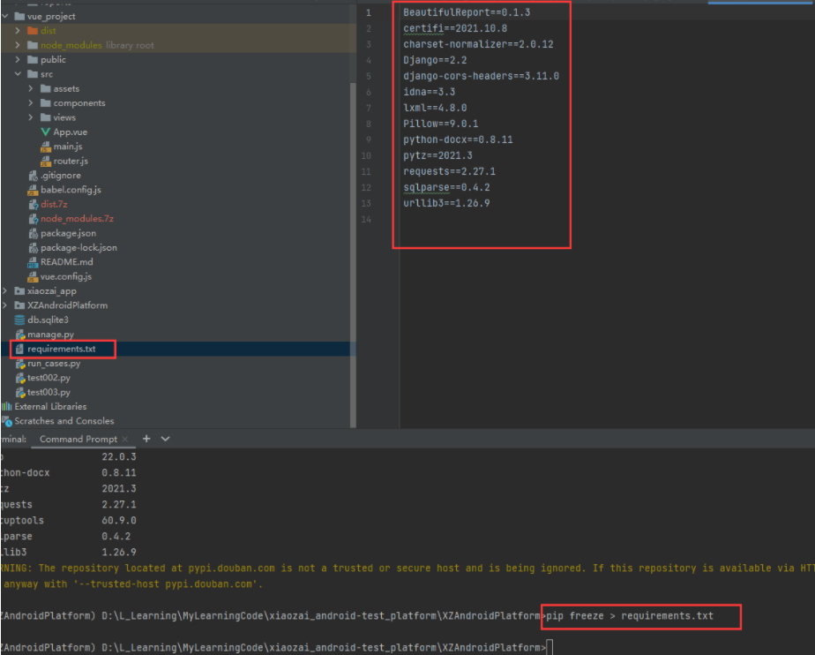
Task: Click line number 14 in gutter
Action: point(366,220)
